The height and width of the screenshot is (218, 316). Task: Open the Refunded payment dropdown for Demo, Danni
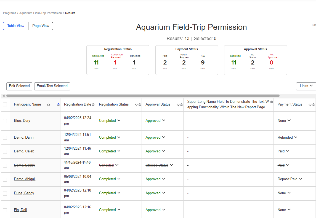[287, 137]
